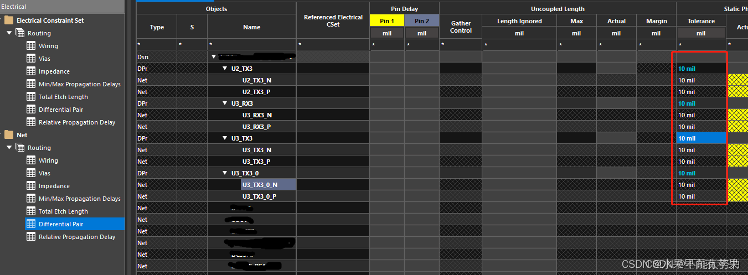Click the mil unit button under Tolerance

pyautogui.click(x=701, y=33)
